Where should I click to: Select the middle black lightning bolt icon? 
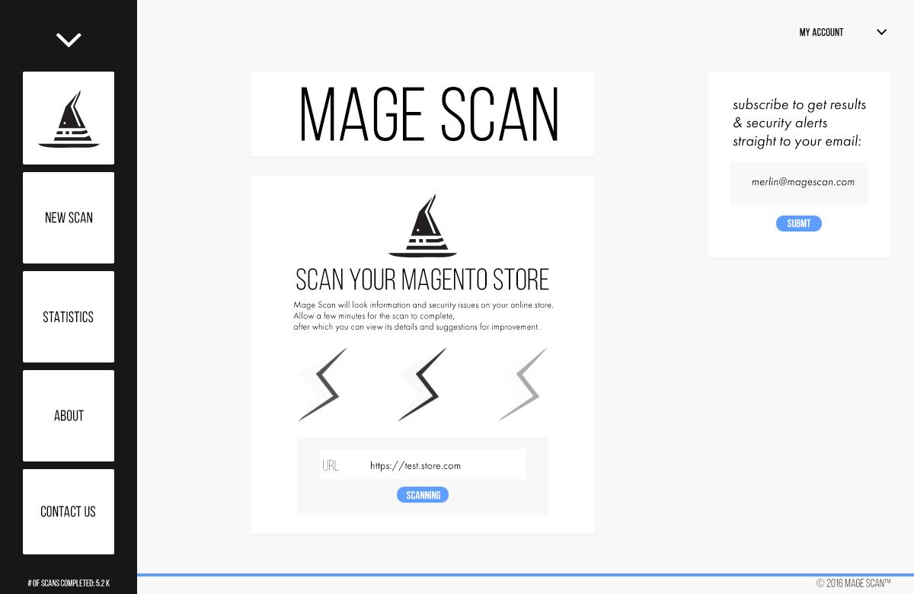click(423, 385)
